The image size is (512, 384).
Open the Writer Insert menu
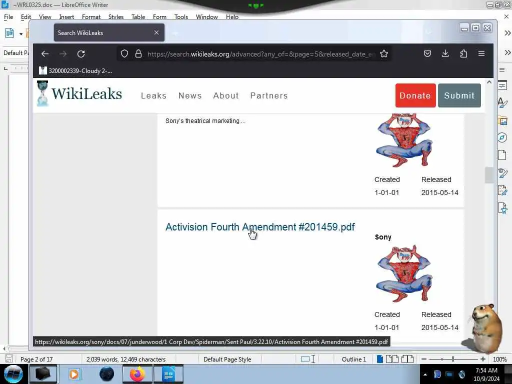[66, 17]
